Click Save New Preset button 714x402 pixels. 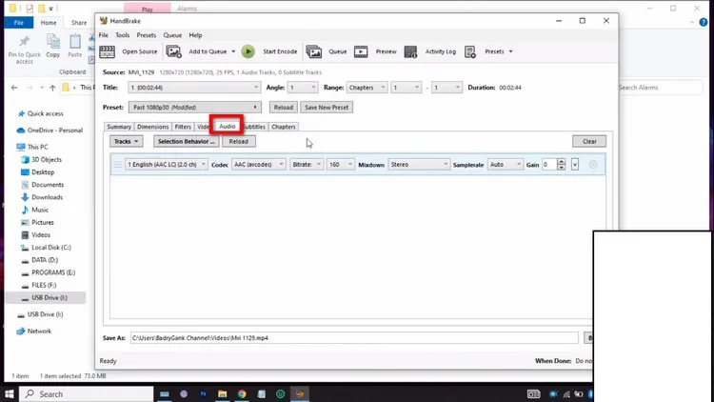click(327, 108)
